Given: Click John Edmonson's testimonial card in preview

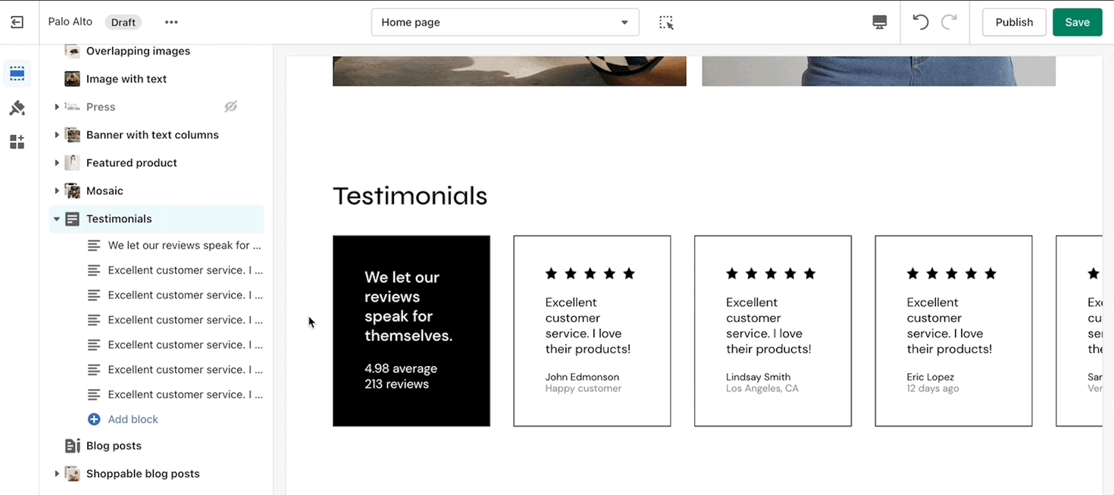Looking at the screenshot, I should [591, 331].
